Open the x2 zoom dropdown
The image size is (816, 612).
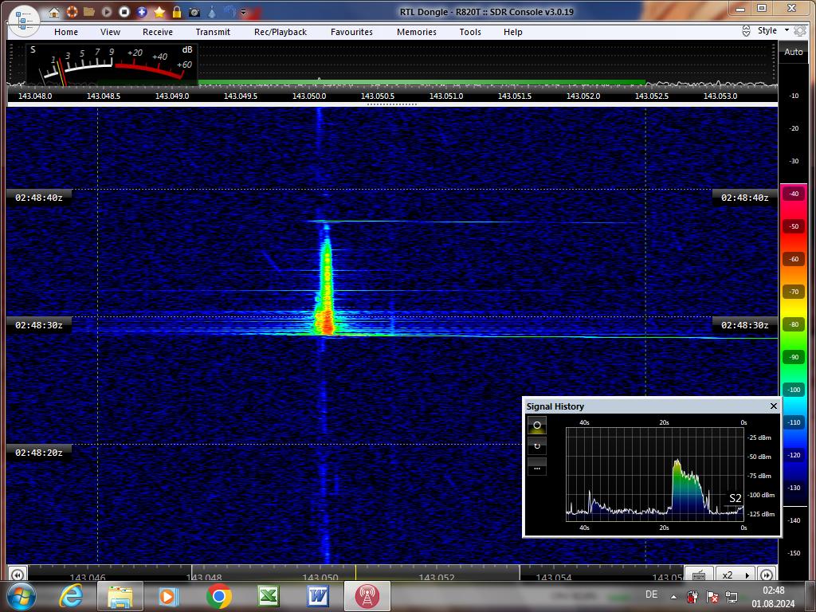point(735,575)
